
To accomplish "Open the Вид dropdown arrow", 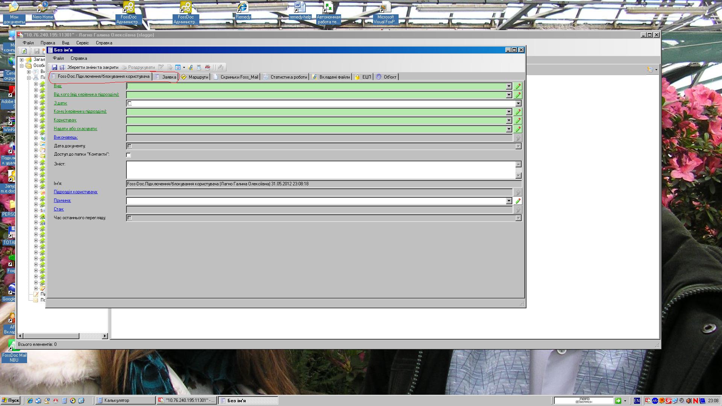I will (509, 86).
